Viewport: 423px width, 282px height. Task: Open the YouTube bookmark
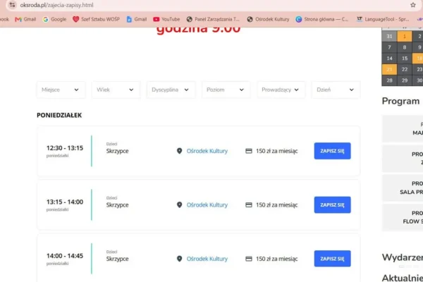click(x=166, y=19)
